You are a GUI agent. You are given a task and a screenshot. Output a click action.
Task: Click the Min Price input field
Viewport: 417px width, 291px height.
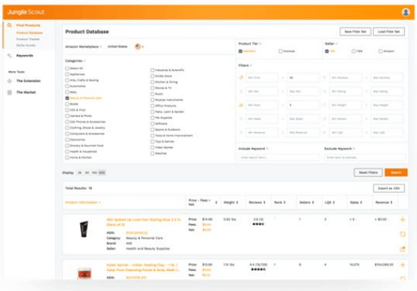click(262, 78)
